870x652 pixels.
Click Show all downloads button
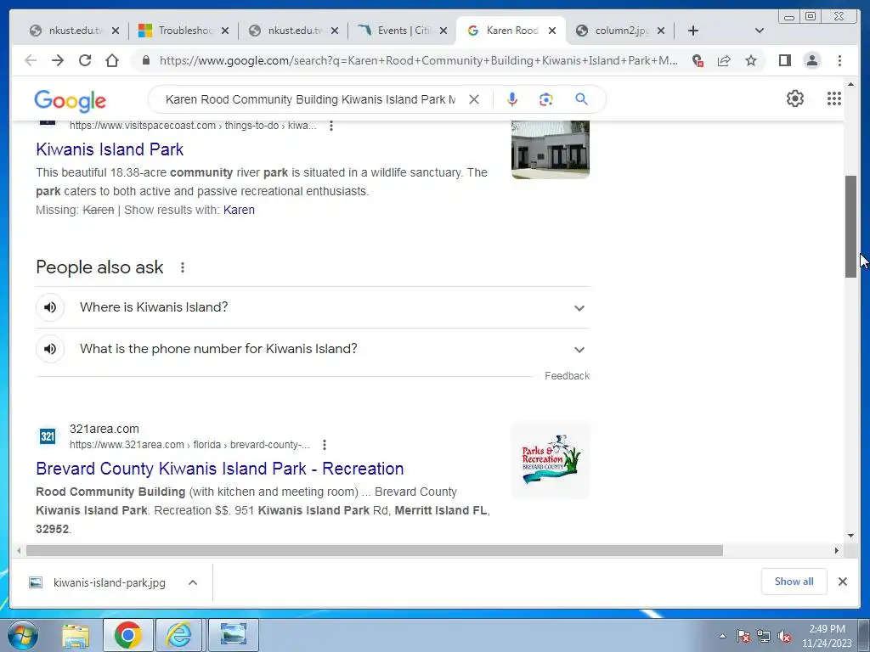click(794, 582)
